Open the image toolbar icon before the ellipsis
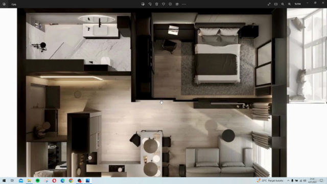Image resolution: width=327 pixels, height=184 pixels. click(177, 4)
